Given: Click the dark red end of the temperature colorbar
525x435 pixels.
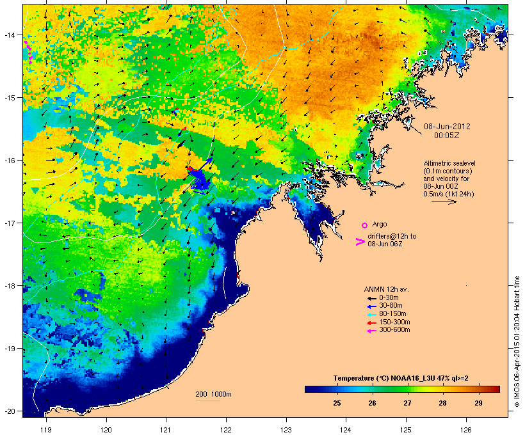Looking at the screenshot, I should pyautogui.click(x=496, y=389).
